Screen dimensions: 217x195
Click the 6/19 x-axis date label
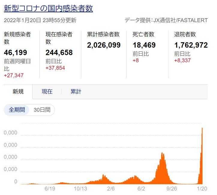point(50,189)
